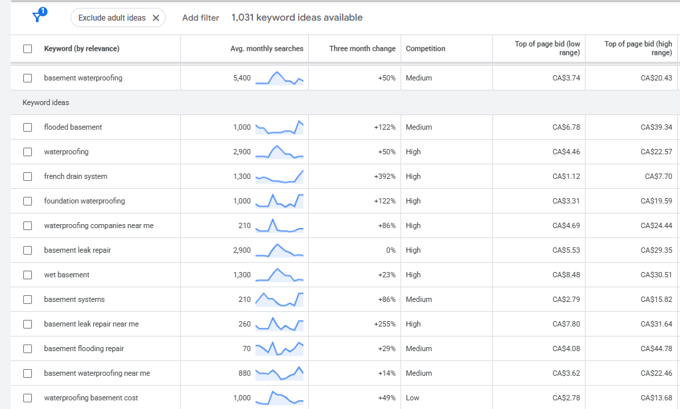Click the CA$44.78 high range bid
Image resolution: width=680 pixels, height=409 pixels.
pyautogui.click(x=656, y=348)
